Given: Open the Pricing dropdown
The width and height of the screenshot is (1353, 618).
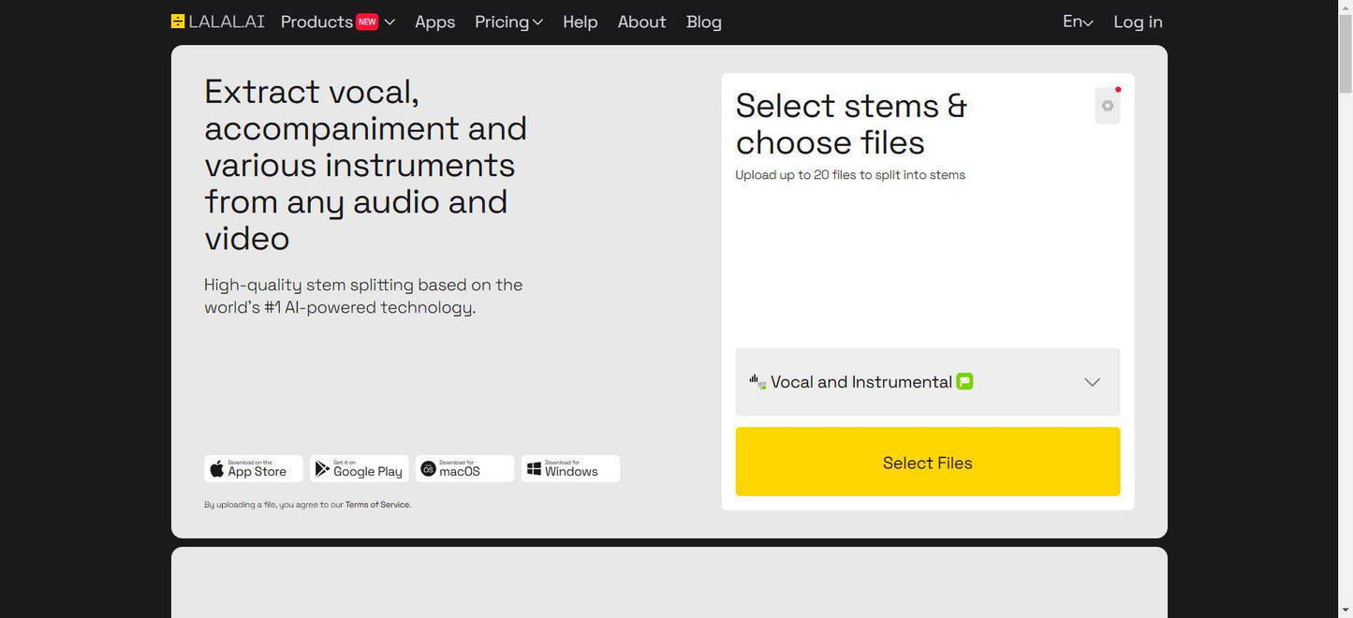Looking at the screenshot, I should coord(508,22).
